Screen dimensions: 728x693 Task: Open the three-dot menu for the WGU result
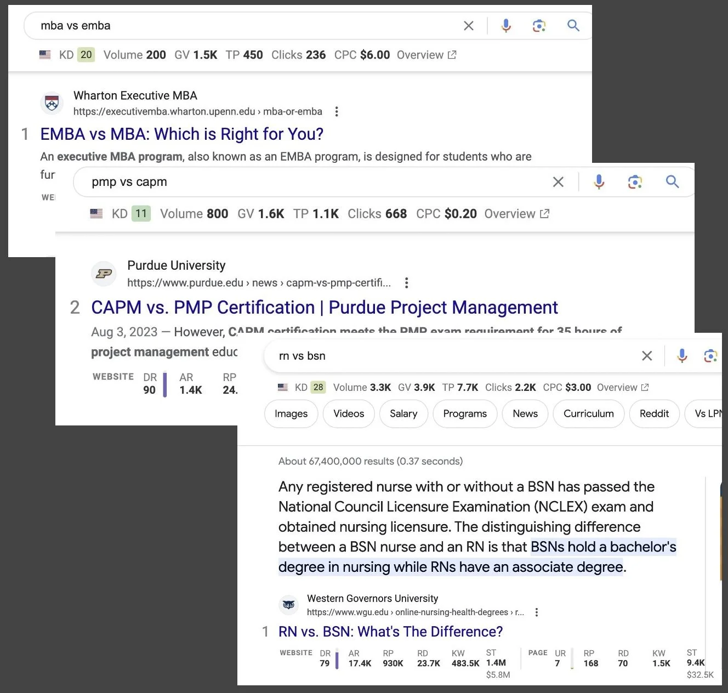(x=537, y=612)
